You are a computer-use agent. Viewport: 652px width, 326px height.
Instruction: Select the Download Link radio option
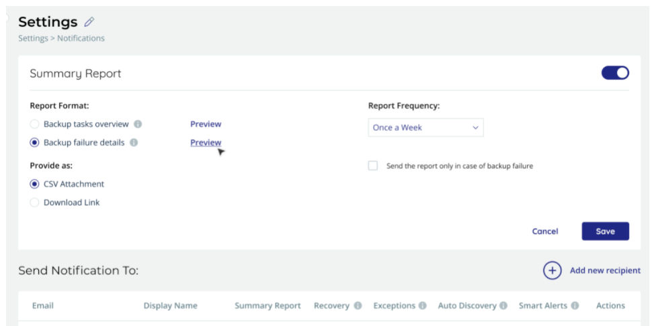pos(34,203)
